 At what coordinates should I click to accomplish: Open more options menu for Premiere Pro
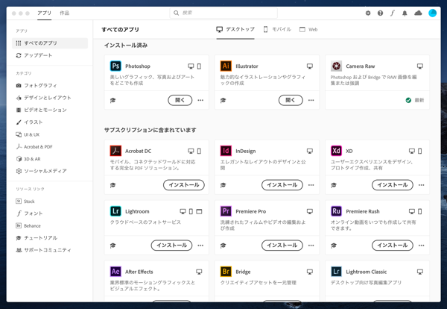[311, 246]
